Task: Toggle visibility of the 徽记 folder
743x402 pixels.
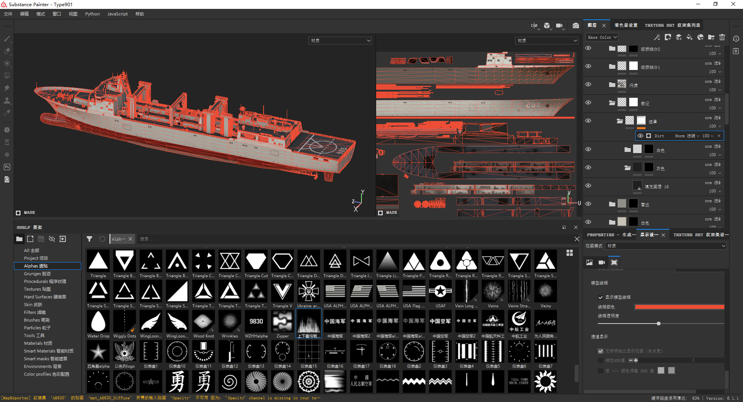Action: click(x=588, y=102)
